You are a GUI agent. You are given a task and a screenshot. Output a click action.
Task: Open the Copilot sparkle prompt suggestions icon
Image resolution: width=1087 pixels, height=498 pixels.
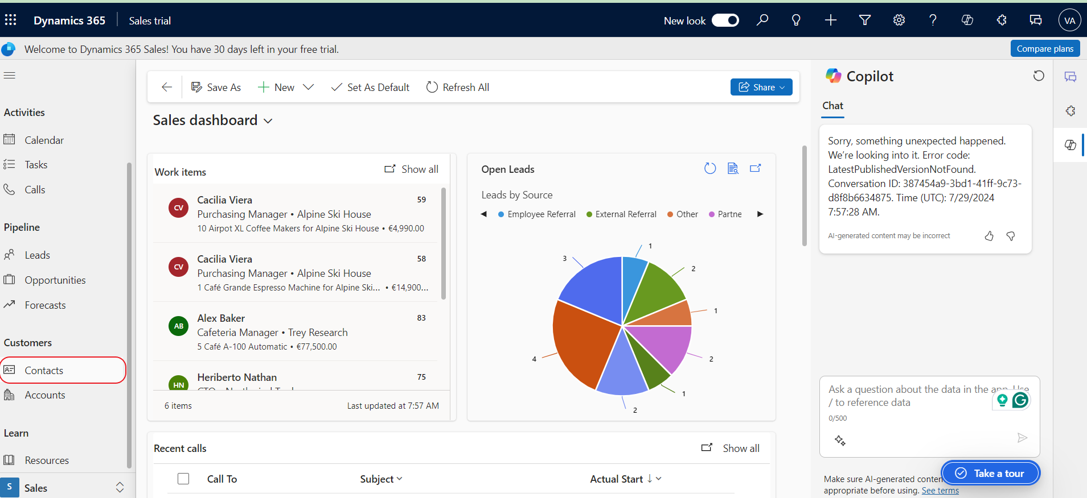tap(840, 440)
